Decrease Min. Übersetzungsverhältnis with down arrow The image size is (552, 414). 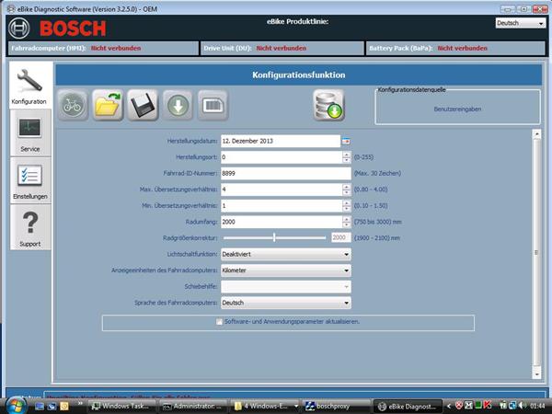click(x=347, y=209)
